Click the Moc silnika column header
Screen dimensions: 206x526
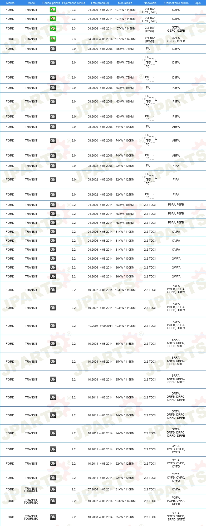pyautogui.click(x=125, y=3)
